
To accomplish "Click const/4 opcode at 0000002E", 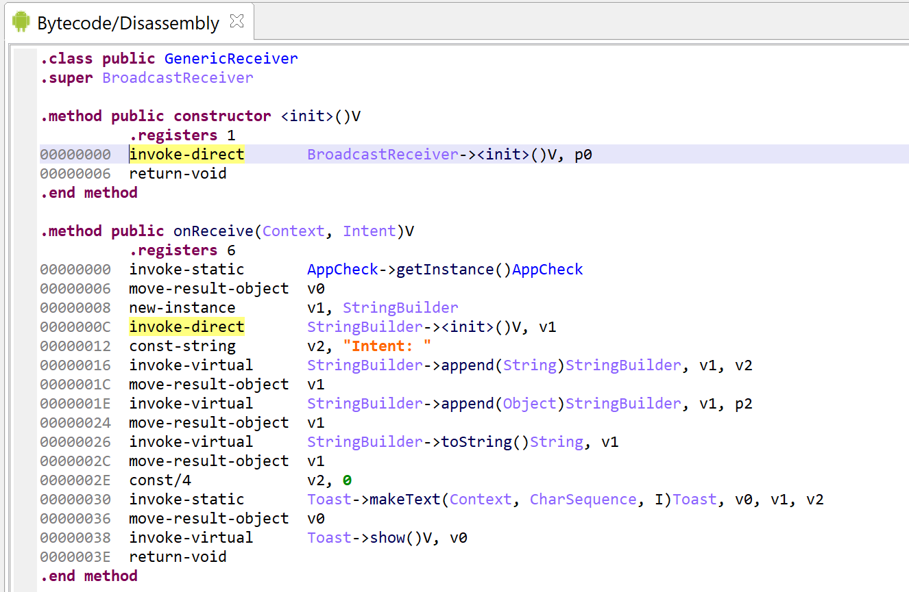I will 160,480.
